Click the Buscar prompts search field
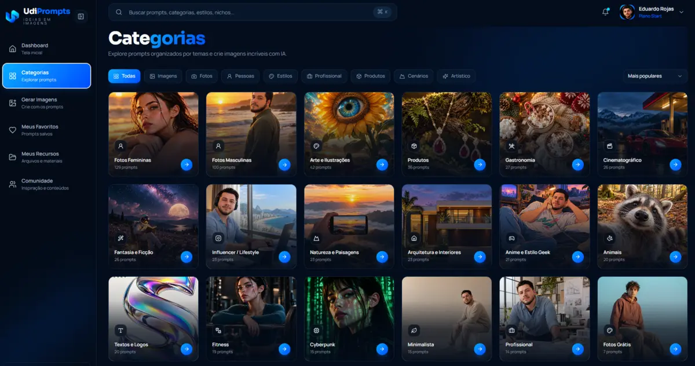This screenshot has height=366, width=695. pos(253,12)
